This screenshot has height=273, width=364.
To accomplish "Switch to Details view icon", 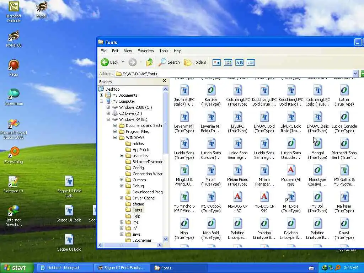I will click(x=251, y=63).
